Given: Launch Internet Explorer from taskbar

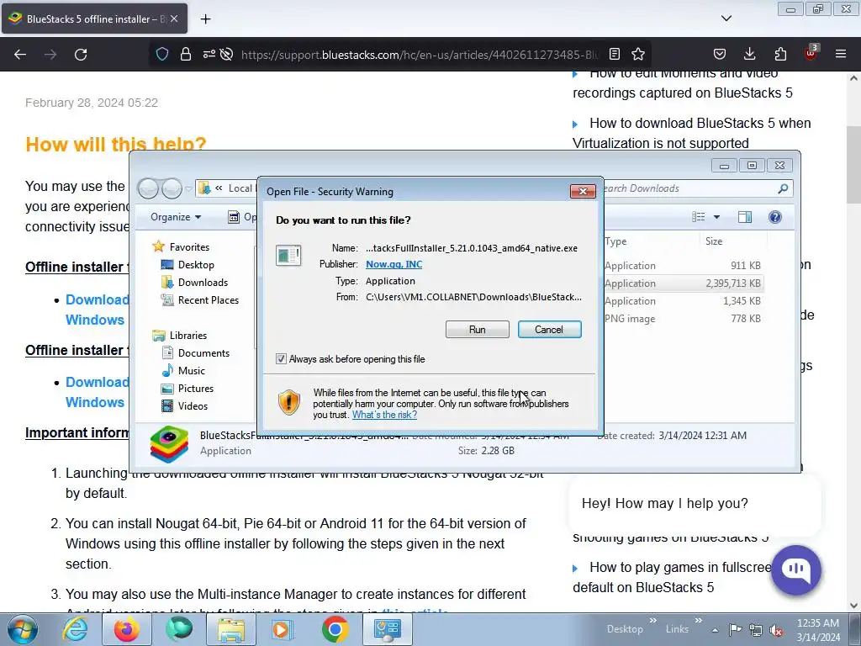Looking at the screenshot, I should pos(75,629).
